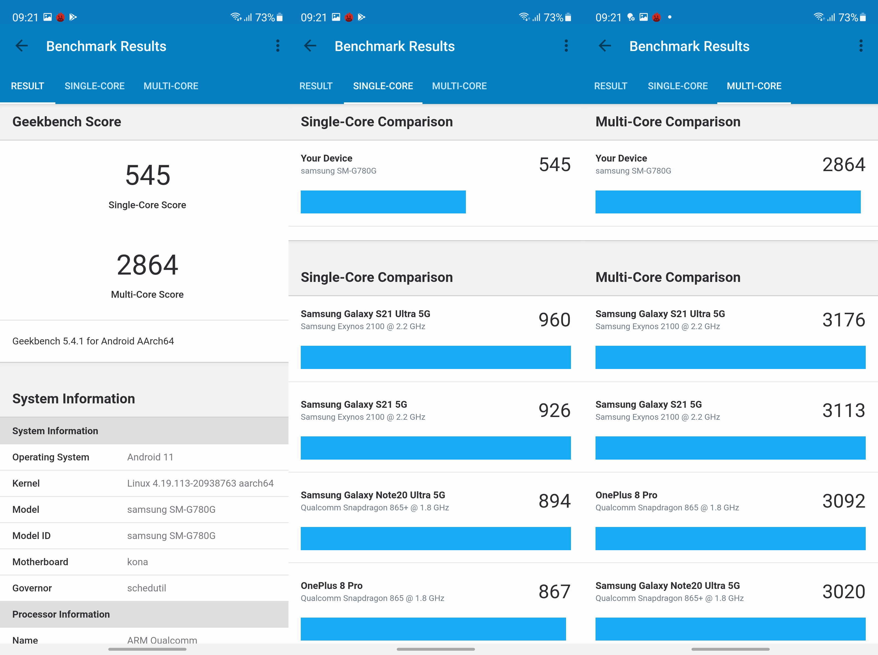Select the RESULT tab on the right screen

click(611, 86)
